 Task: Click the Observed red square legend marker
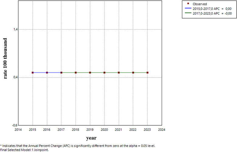pyautogui.click(x=188, y=3)
